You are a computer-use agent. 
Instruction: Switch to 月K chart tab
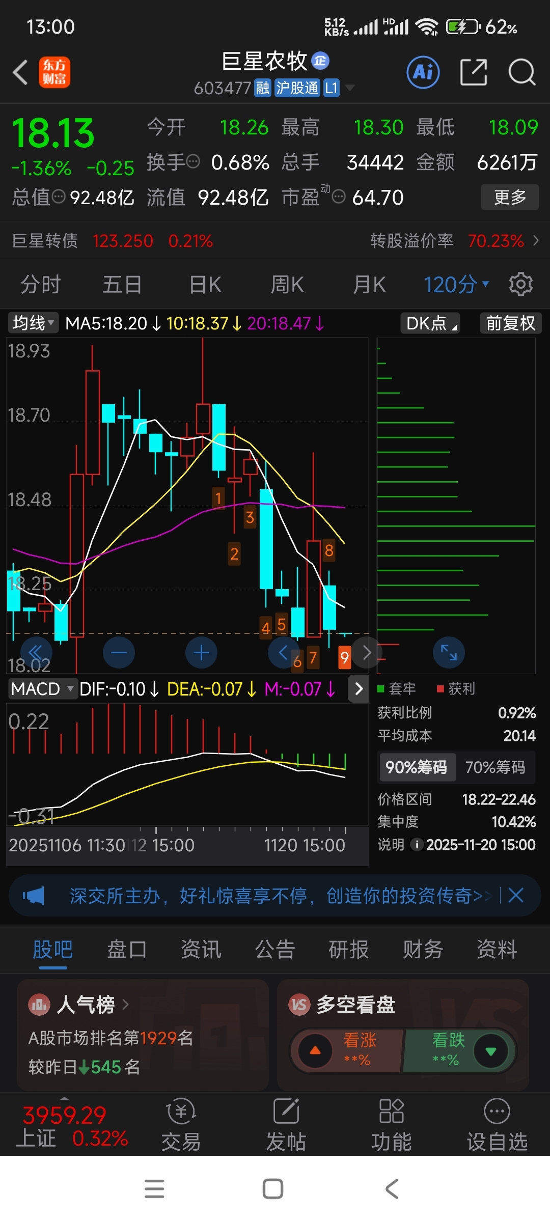tap(370, 284)
